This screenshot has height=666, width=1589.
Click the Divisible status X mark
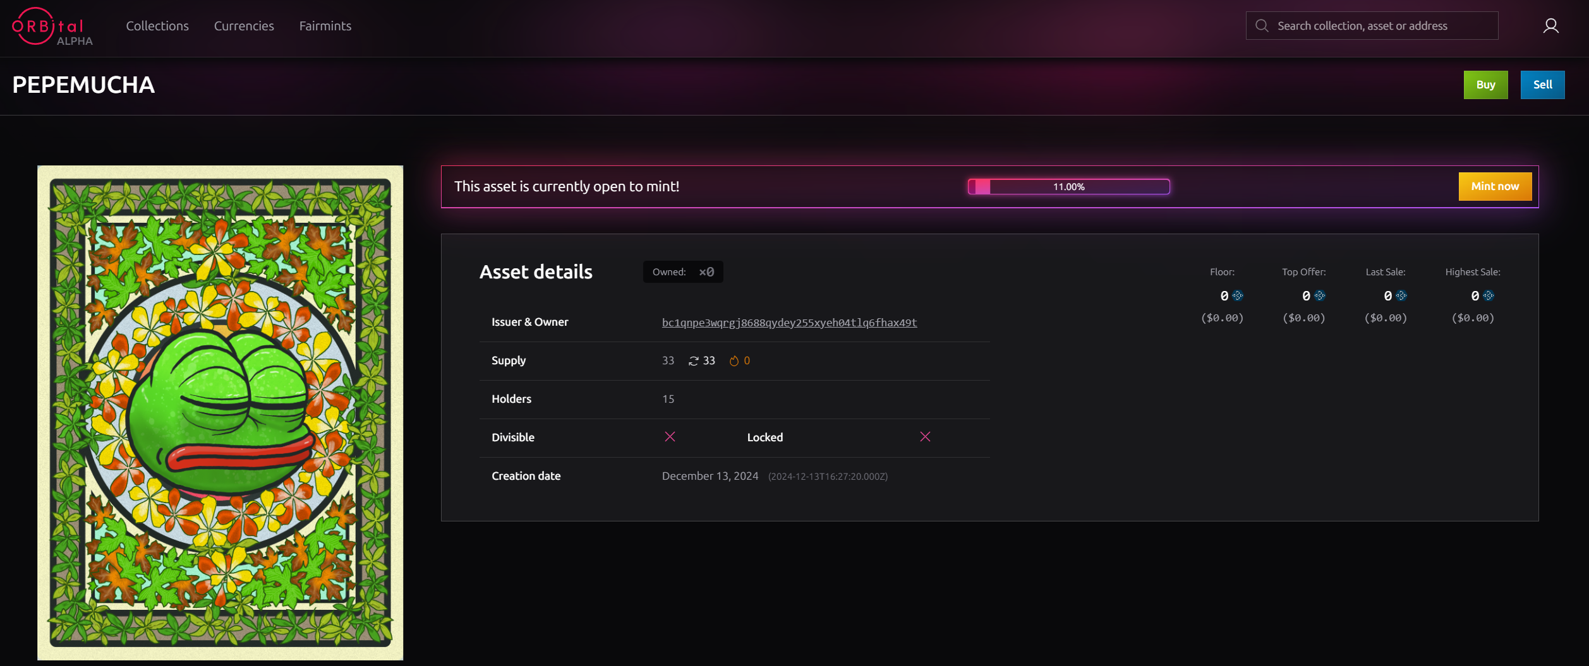pyautogui.click(x=670, y=437)
